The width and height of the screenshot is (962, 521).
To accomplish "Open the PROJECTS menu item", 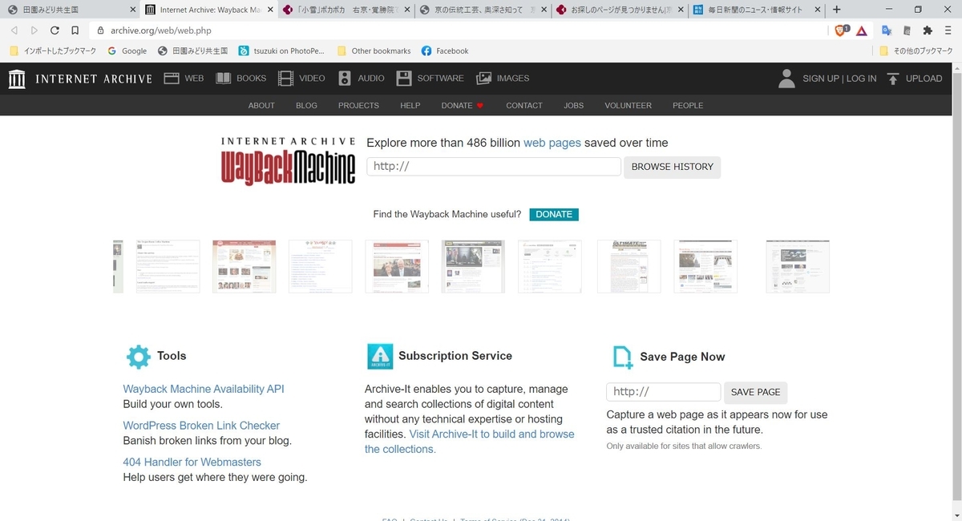I will pos(358,106).
